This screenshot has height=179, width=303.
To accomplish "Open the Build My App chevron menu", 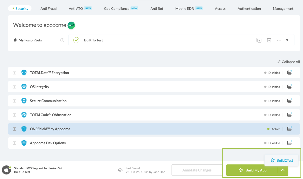I will [x=283, y=170].
